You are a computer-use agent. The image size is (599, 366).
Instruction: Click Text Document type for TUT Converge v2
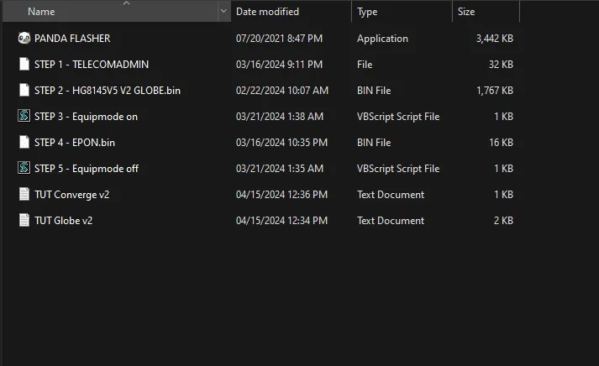click(x=391, y=195)
